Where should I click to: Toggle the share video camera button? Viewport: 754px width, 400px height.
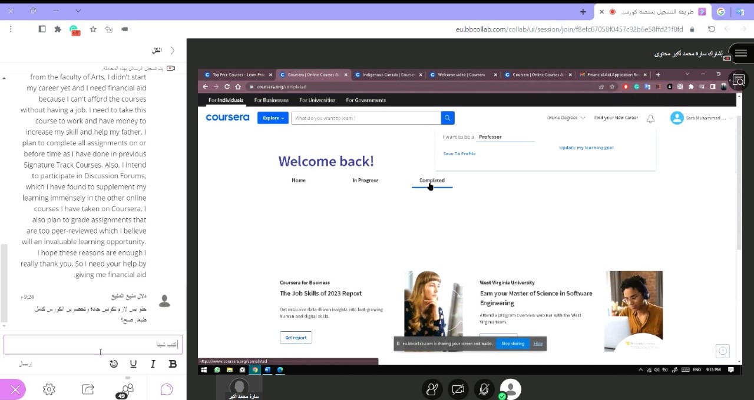(x=458, y=389)
